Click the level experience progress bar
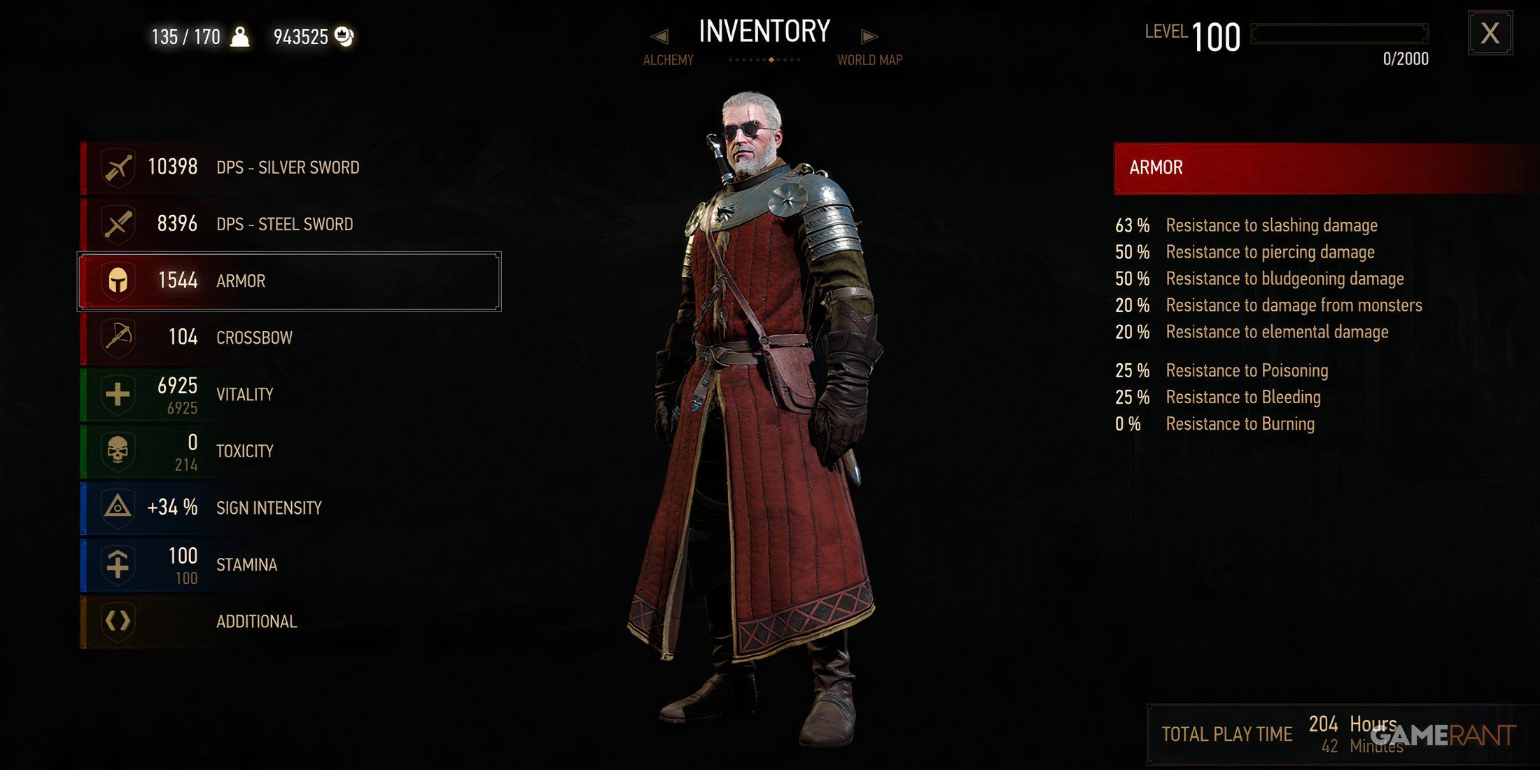The image size is (1540, 770). click(x=1340, y=34)
